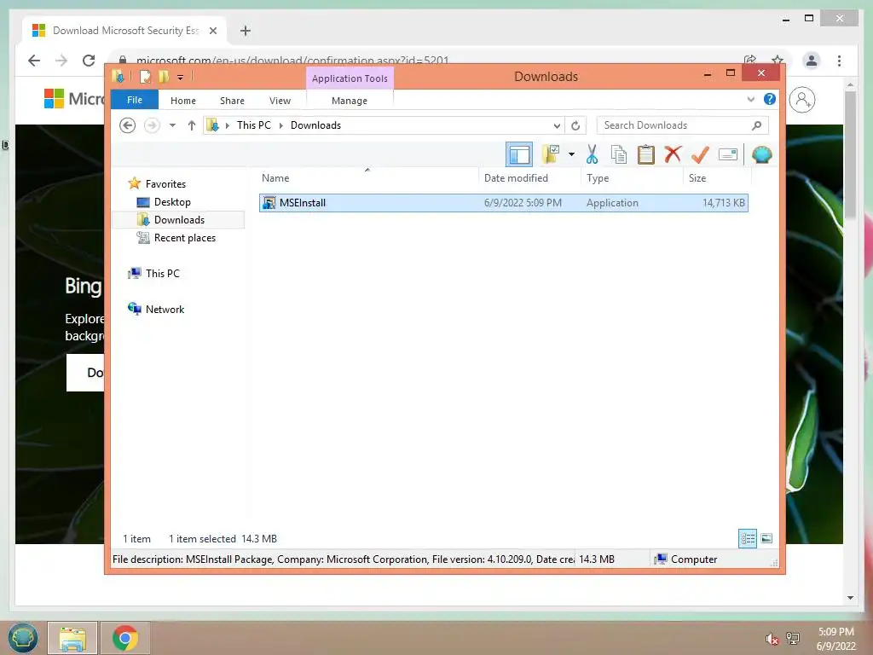Viewport: 873px width, 655px height.
Task: Click quick access new folder icon
Action: coord(163,76)
